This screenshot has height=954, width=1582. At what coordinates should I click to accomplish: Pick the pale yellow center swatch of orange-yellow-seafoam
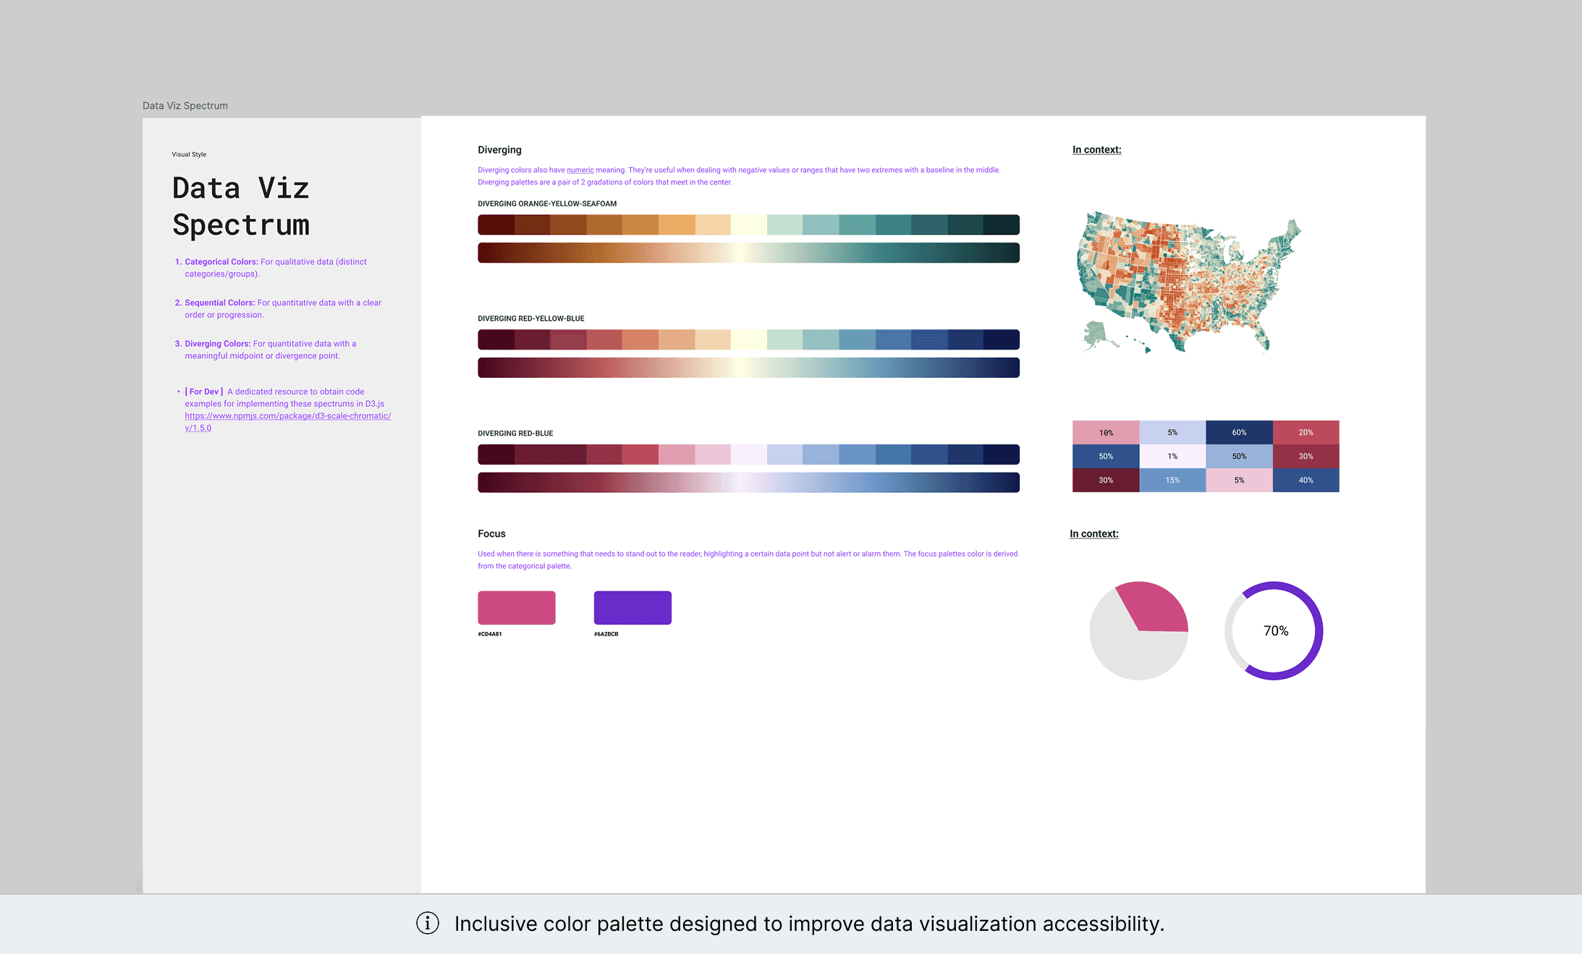click(749, 224)
